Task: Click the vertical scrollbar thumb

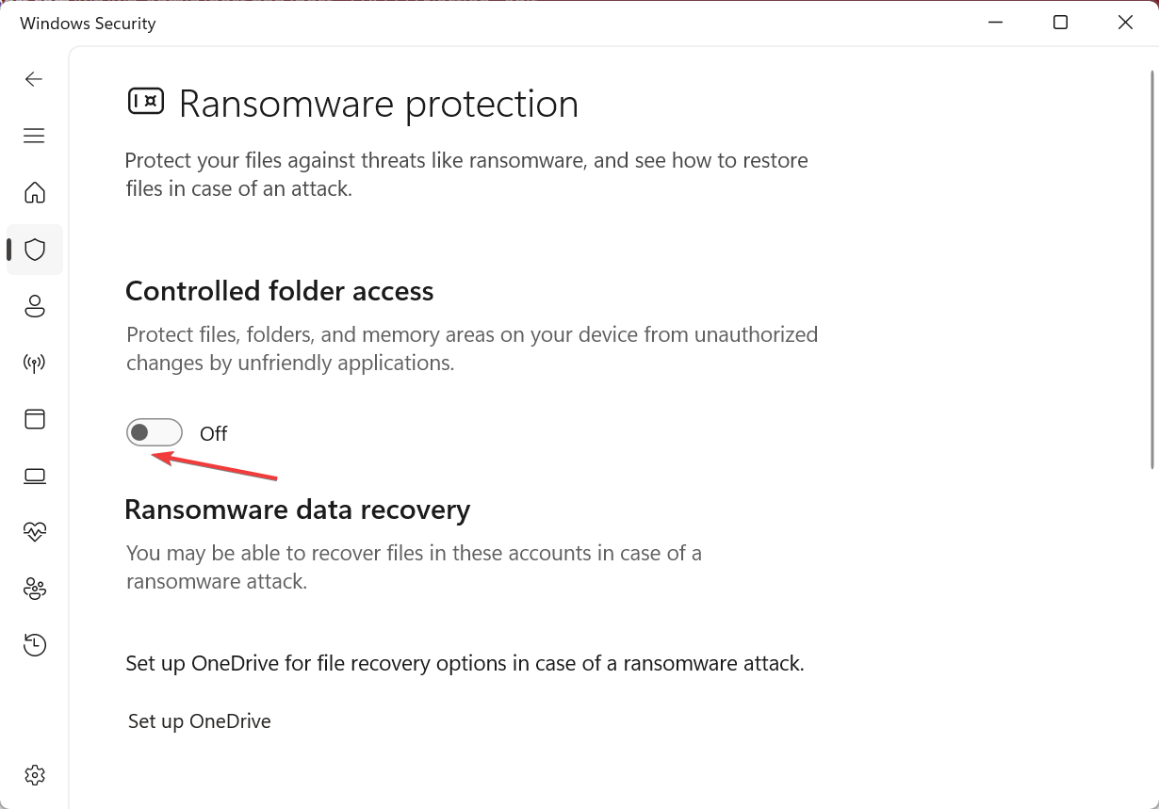Action: (x=1153, y=269)
